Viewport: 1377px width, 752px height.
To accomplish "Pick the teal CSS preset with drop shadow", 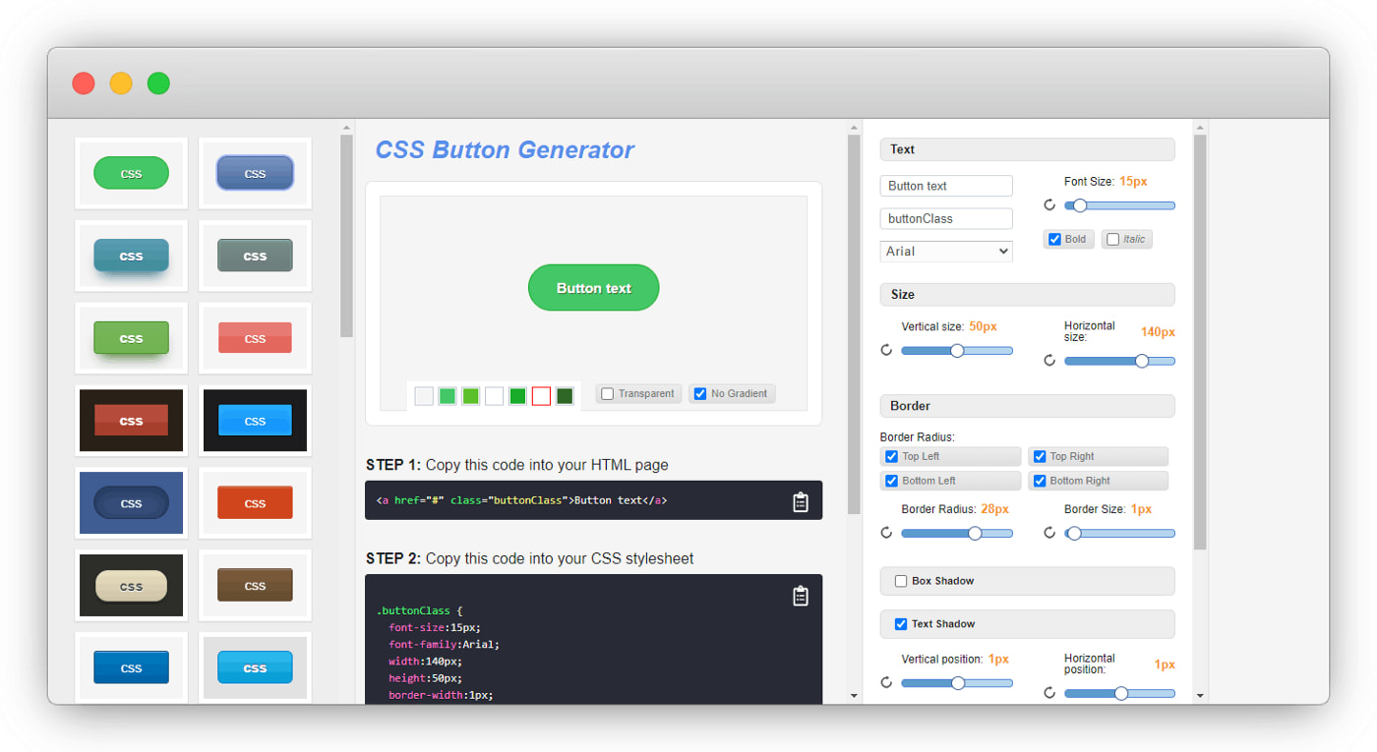I will [x=131, y=256].
